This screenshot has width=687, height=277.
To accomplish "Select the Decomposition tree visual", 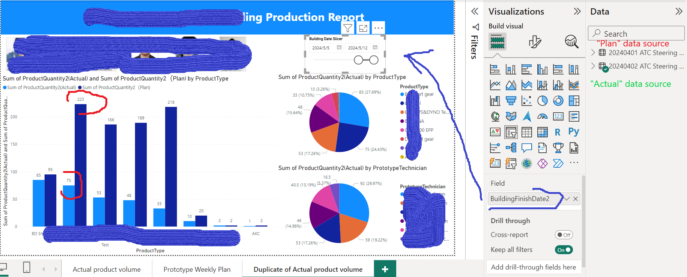I will (x=511, y=148).
